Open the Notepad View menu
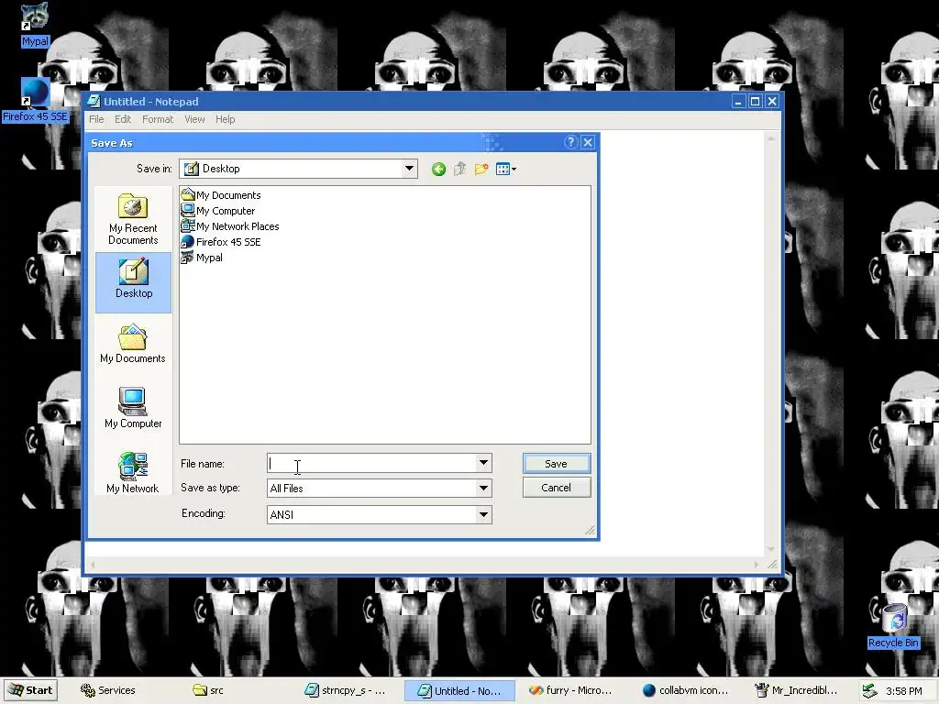The image size is (939, 704). (x=194, y=119)
